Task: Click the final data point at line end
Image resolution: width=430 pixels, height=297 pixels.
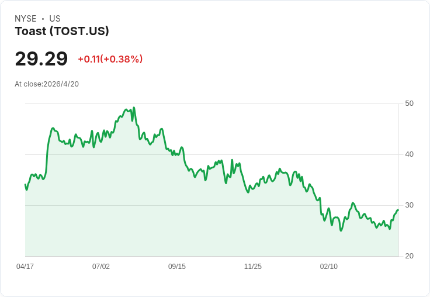Action: 398,210
